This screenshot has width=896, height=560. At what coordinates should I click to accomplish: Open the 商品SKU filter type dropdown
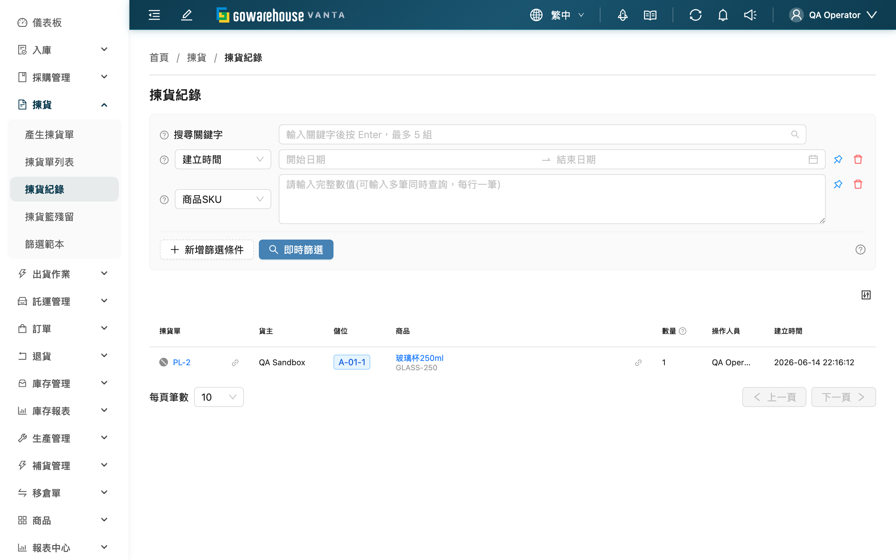(x=223, y=199)
